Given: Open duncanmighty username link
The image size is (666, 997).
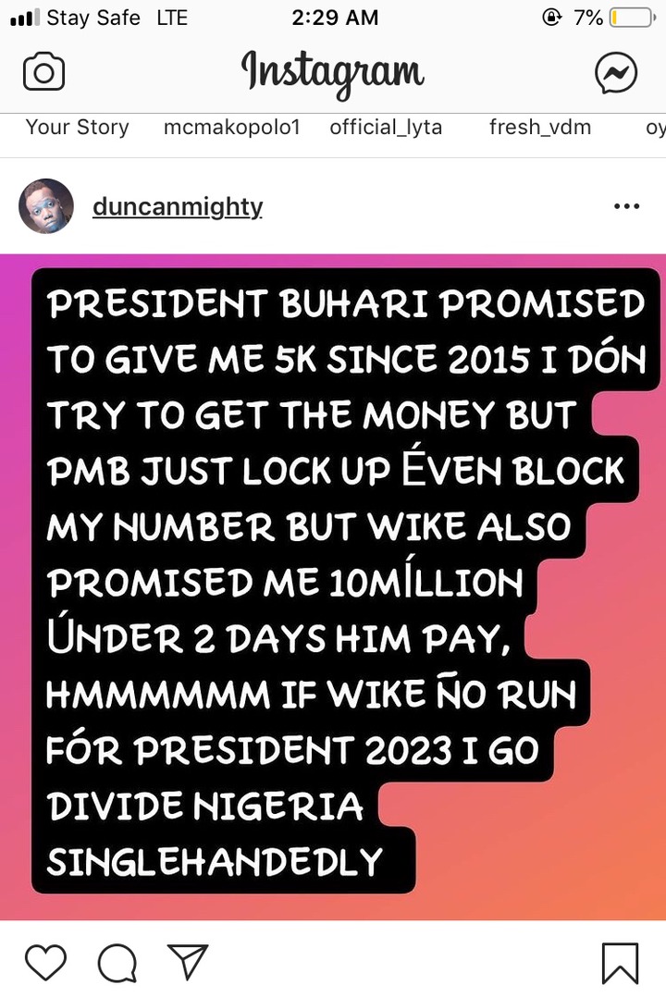Looking at the screenshot, I should coord(178,206).
